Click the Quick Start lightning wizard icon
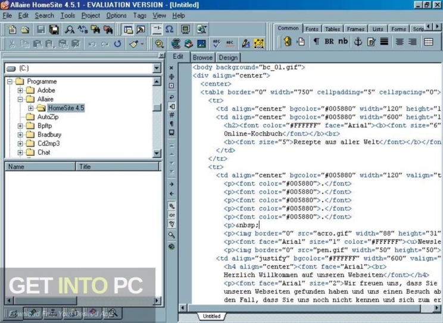Screen dimensions: 443x323 tap(288, 42)
